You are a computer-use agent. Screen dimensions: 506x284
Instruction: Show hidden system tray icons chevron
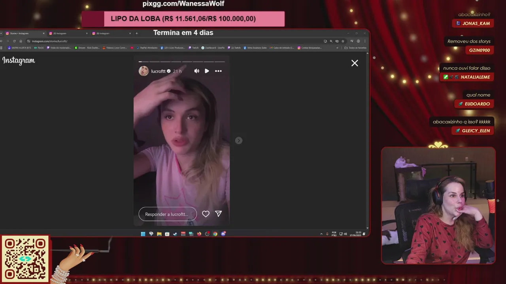tap(321, 234)
